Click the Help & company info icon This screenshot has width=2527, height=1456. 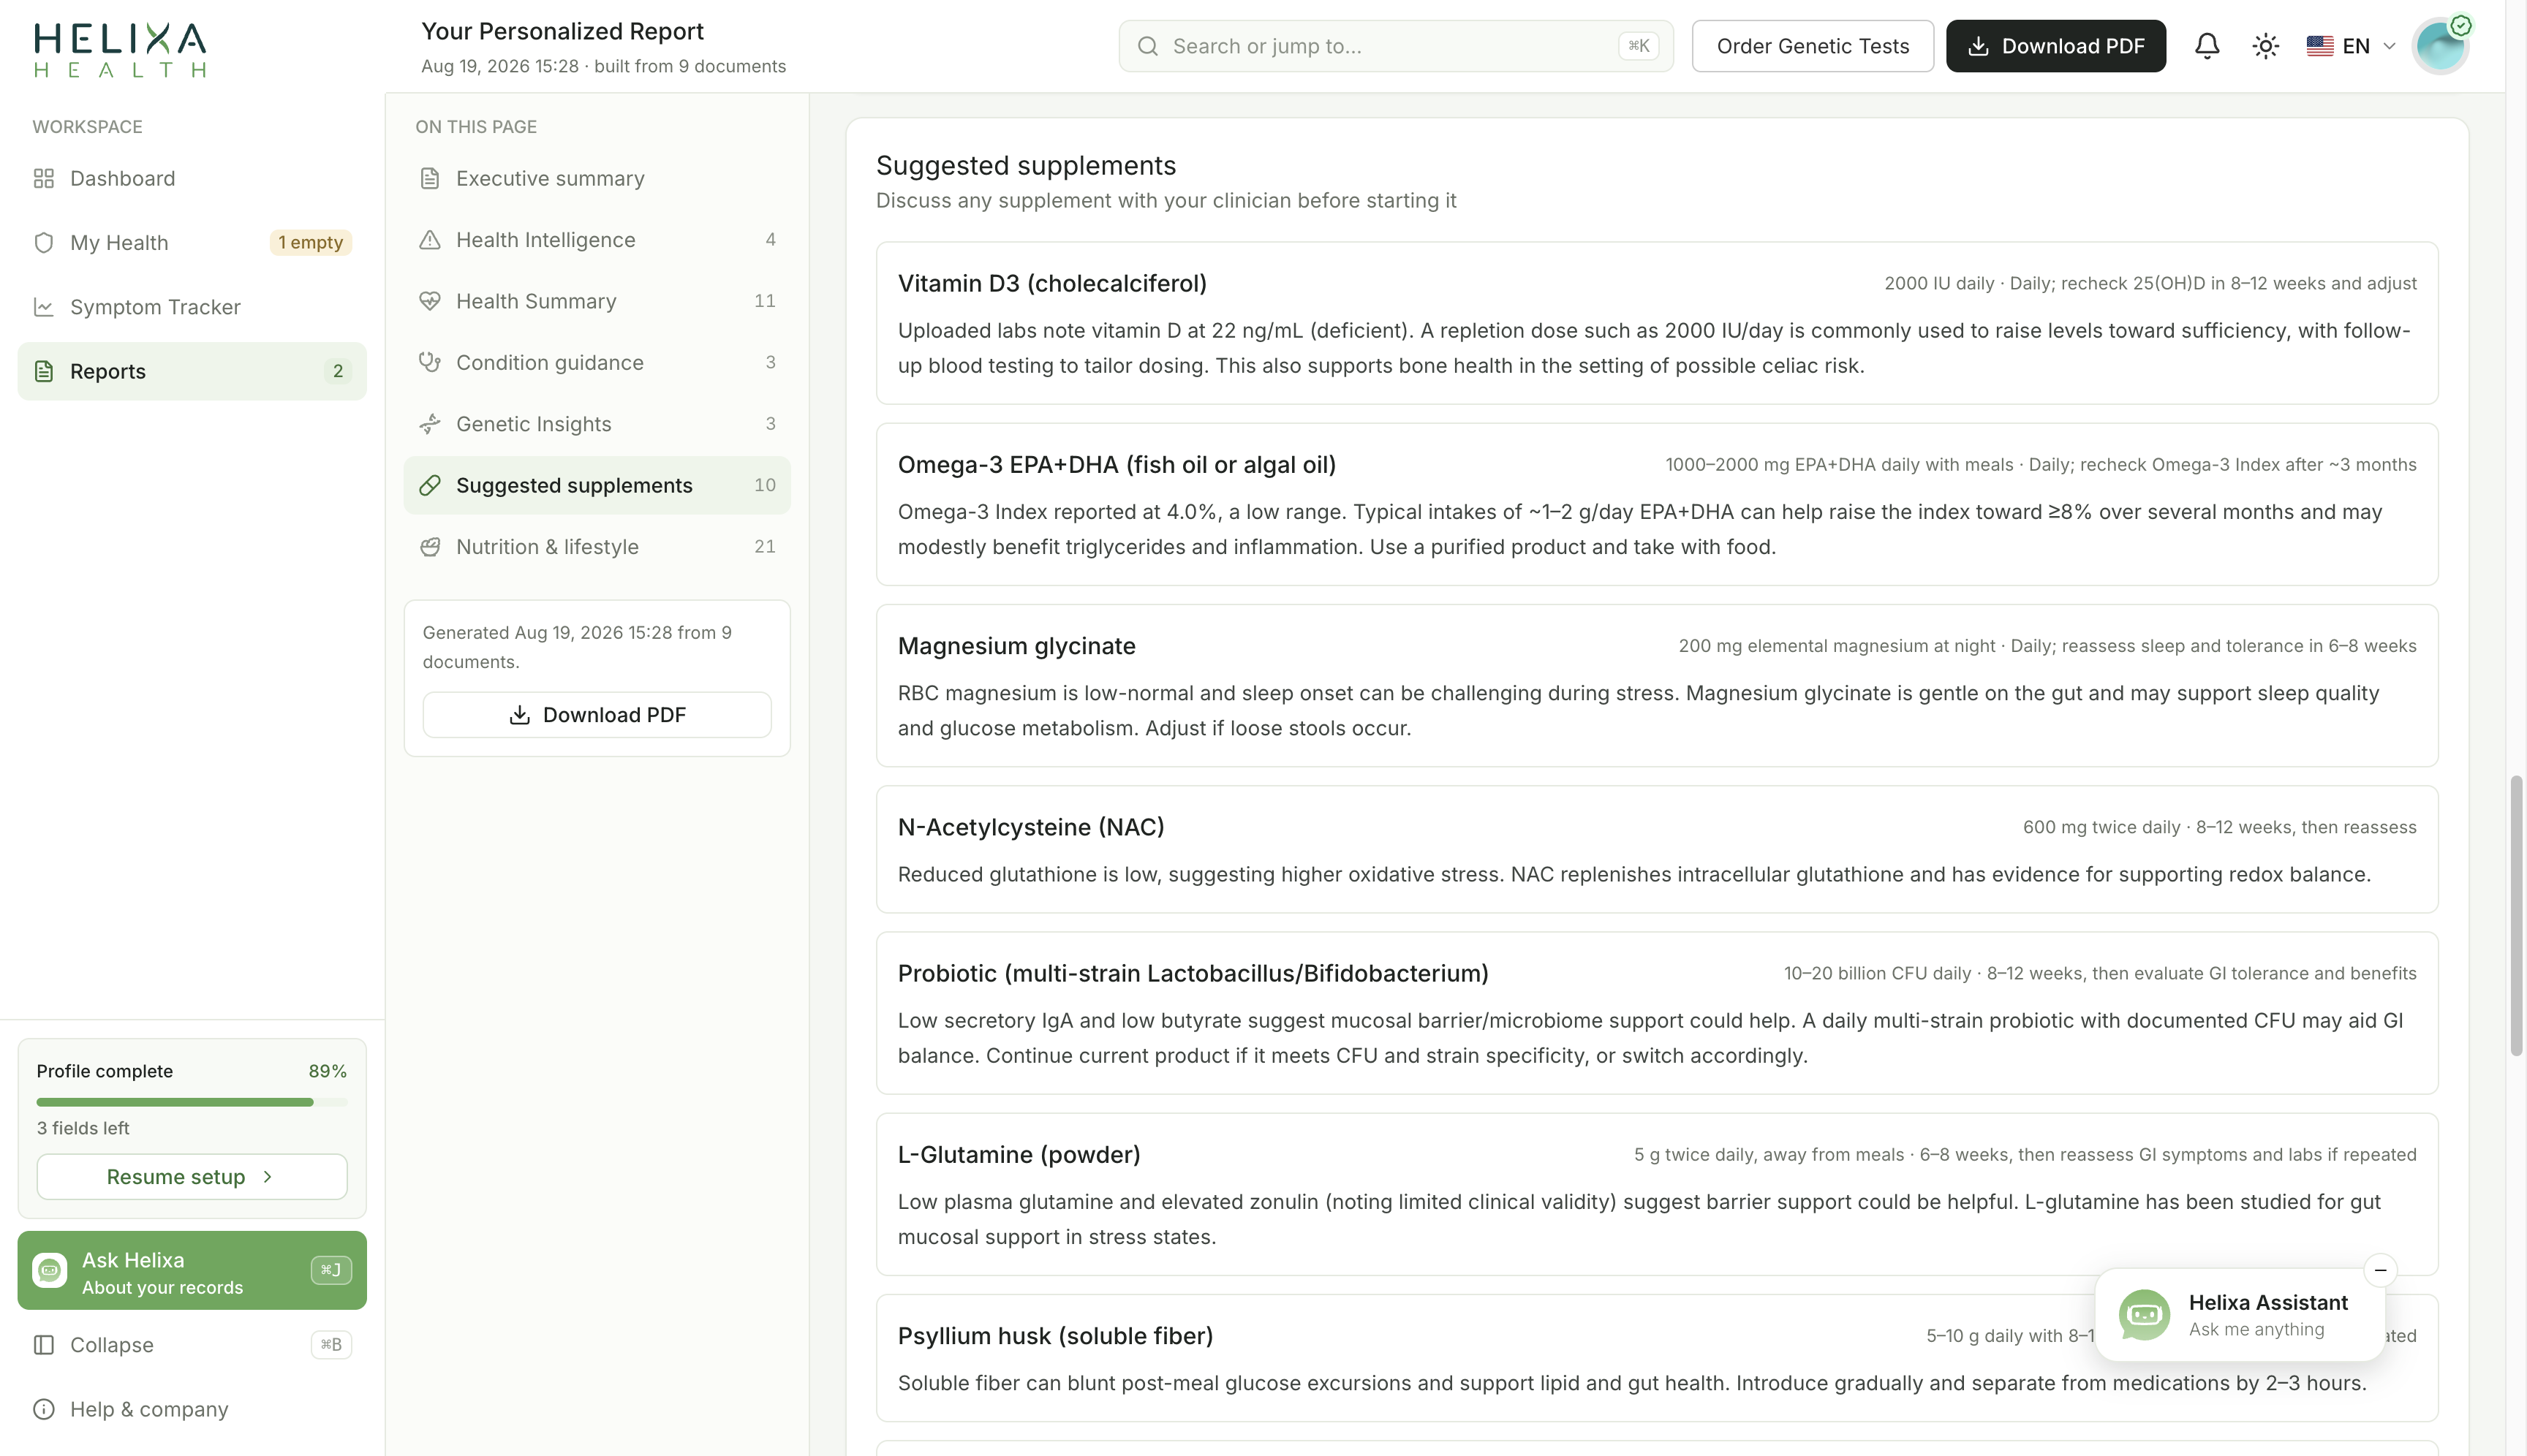point(43,1410)
